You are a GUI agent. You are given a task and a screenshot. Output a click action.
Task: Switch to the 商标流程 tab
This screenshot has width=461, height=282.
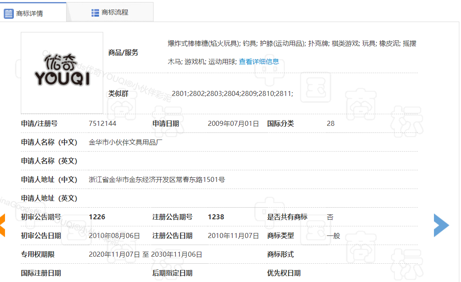110,12
